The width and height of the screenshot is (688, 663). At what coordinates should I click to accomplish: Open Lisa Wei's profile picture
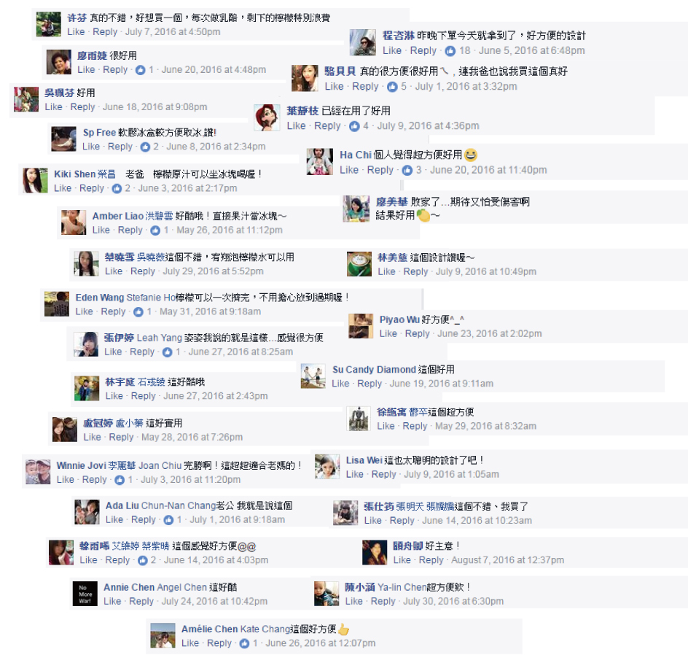click(327, 467)
